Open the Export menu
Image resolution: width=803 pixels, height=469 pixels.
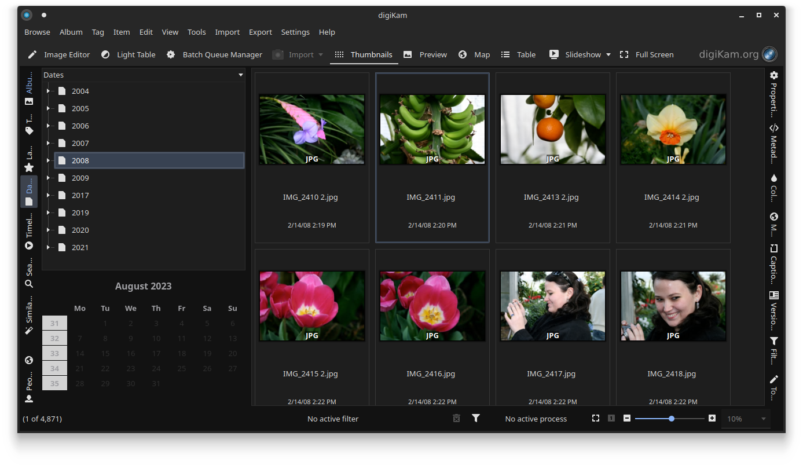(260, 32)
